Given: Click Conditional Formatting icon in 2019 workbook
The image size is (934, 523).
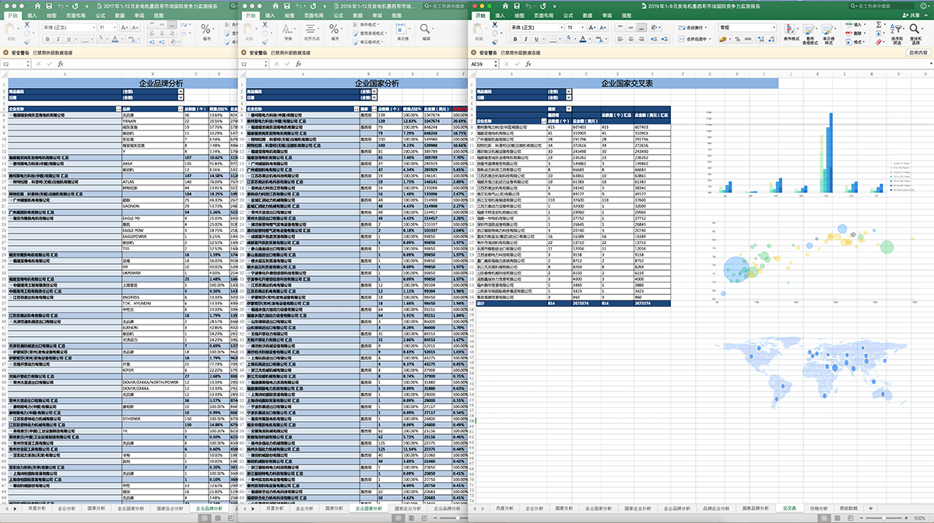Looking at the screenshot, I should (x=789, y=30).
